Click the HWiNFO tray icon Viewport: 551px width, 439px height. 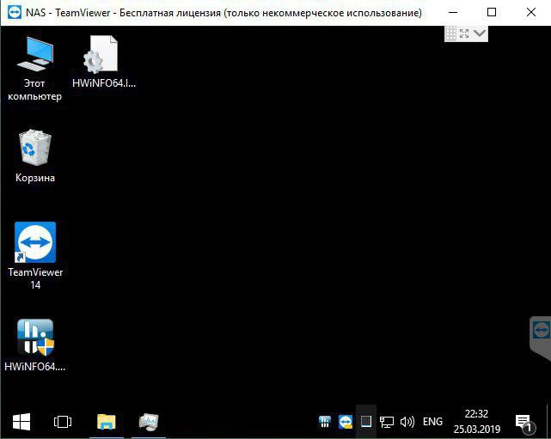pyautogui.click(x=324, y=422)
